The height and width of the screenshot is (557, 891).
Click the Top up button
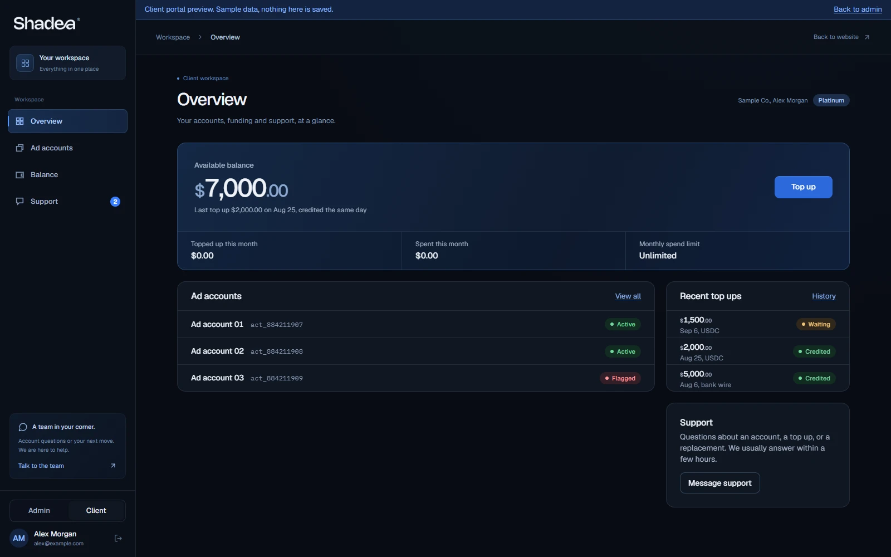tap(803, 187)
